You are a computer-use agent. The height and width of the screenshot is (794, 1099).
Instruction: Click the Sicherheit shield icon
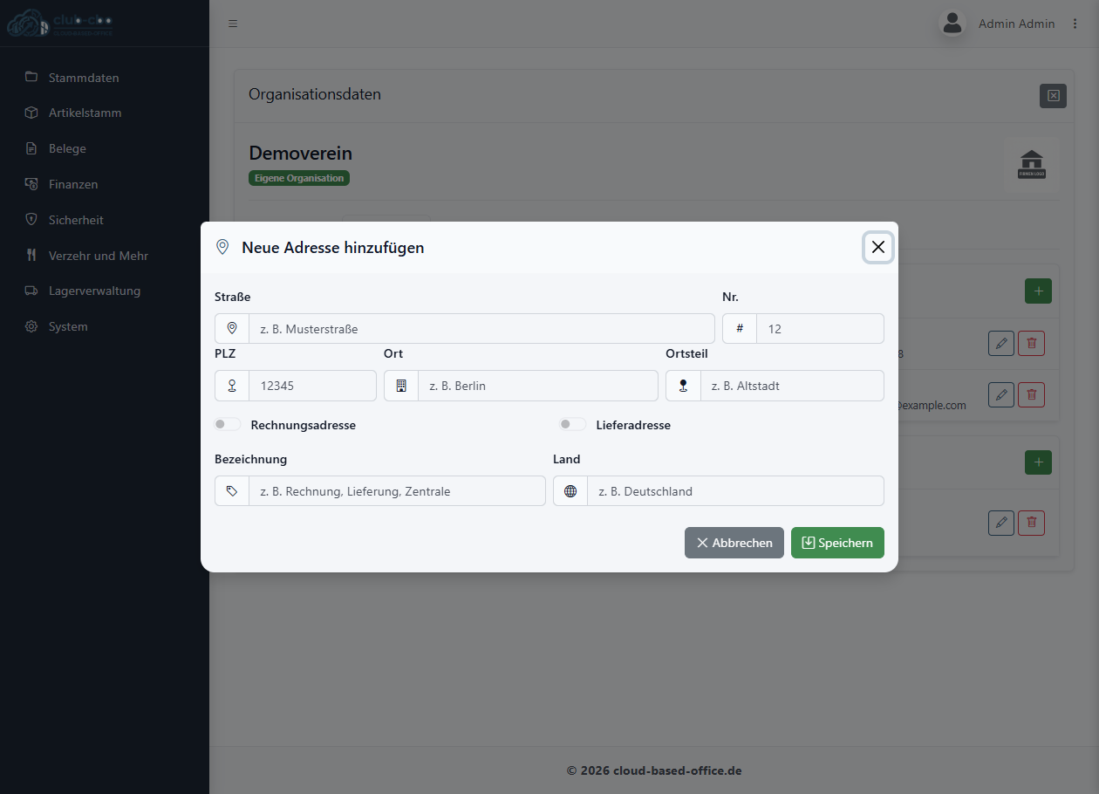click(x=31, y=220)
